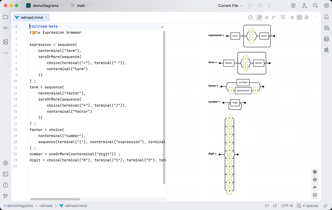Fit diagram to preview window
The image size is (332, 210).
[x=315, y=195]
